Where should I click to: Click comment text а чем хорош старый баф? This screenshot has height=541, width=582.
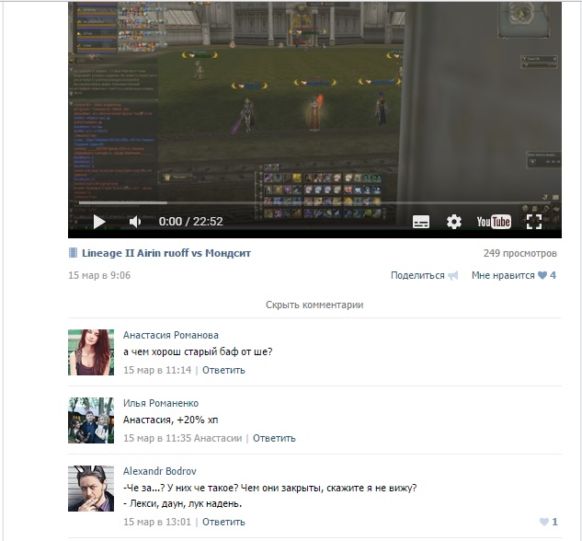pos(198,351)
